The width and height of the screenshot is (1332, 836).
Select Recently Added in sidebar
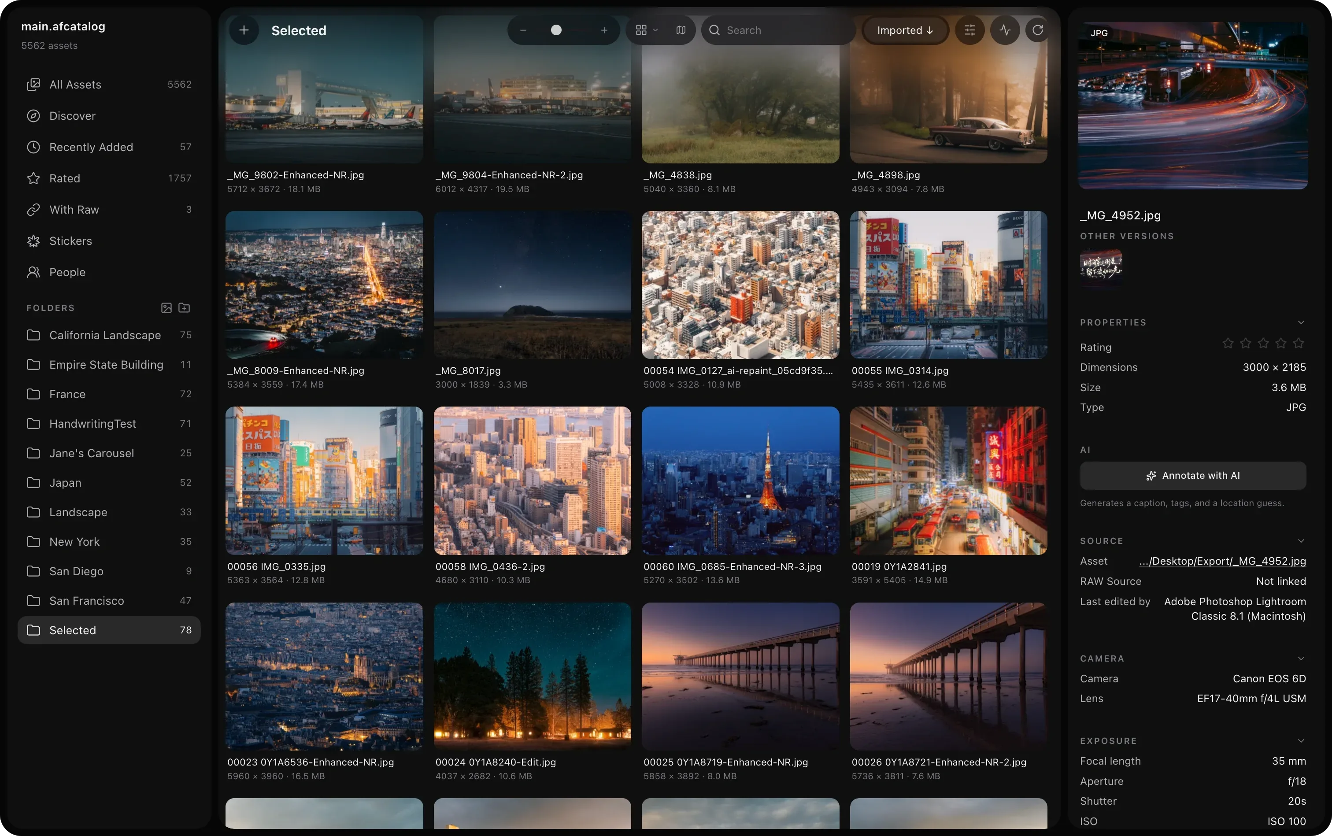point(109,147)
